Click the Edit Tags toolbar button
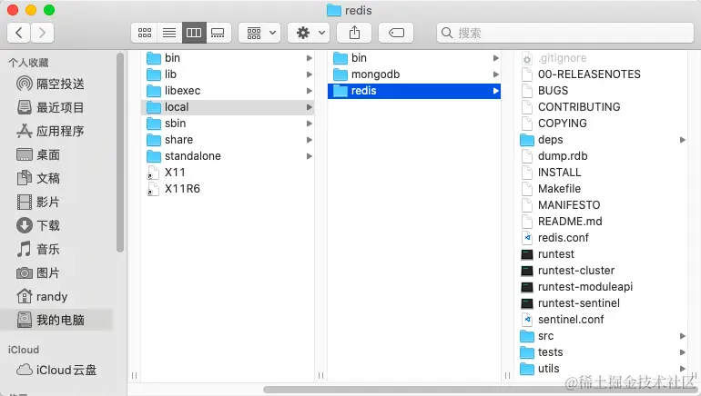Viewport: 701px width, 396px height. click(x=396, y=33)
